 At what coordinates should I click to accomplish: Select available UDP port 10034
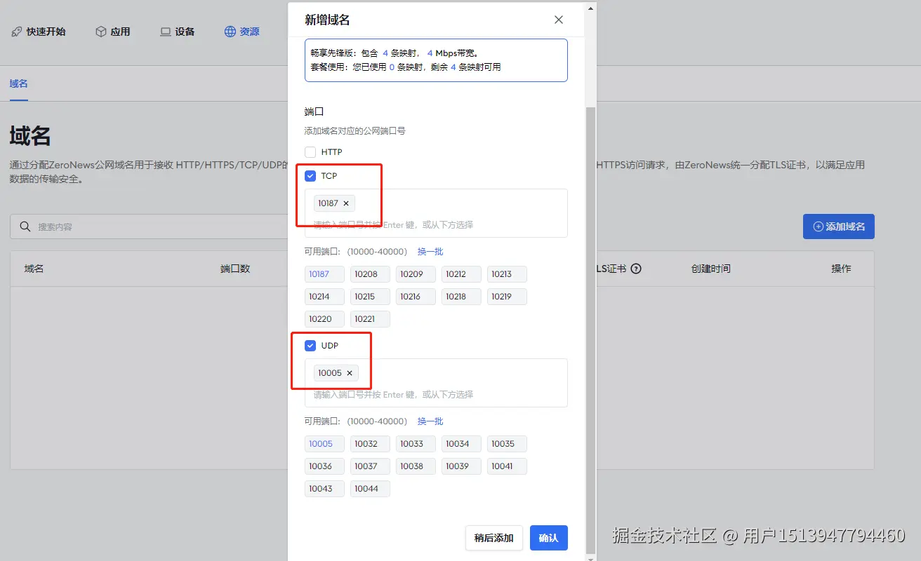(x=461, y=444)
